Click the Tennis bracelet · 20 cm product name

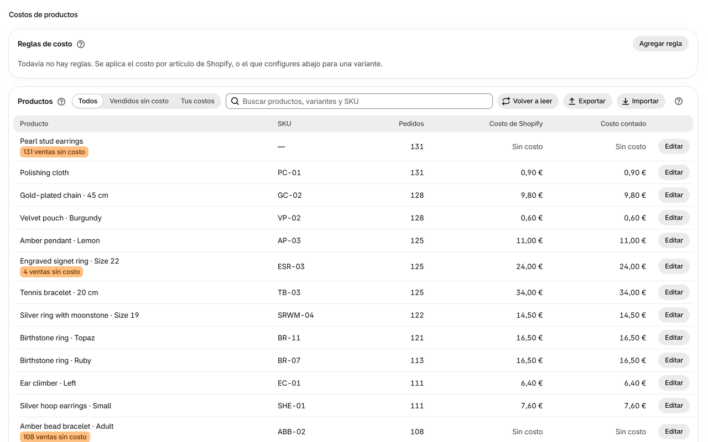pyautogui.click(x=59, y=292)
